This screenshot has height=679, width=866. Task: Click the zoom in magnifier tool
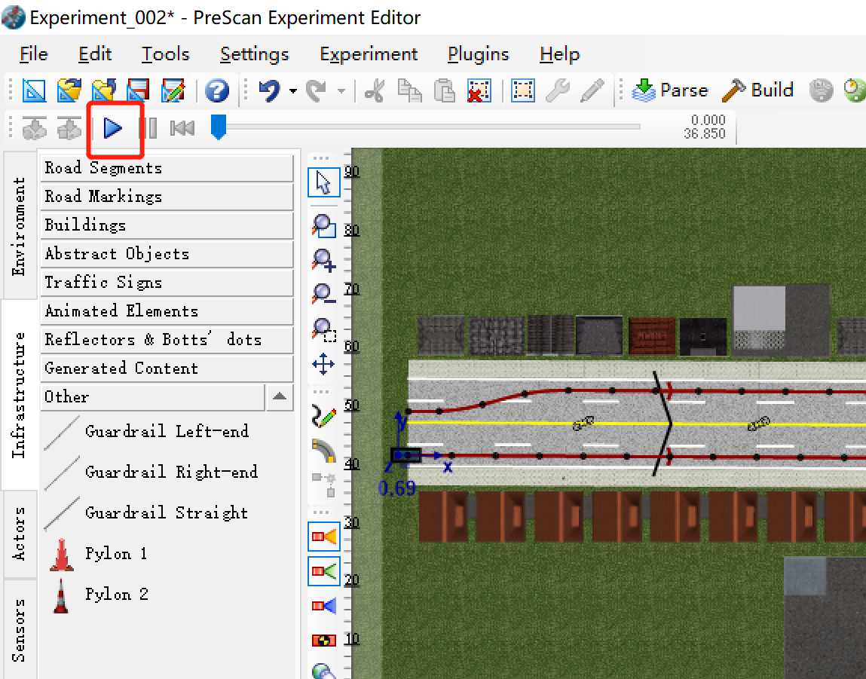pos(323,261)
